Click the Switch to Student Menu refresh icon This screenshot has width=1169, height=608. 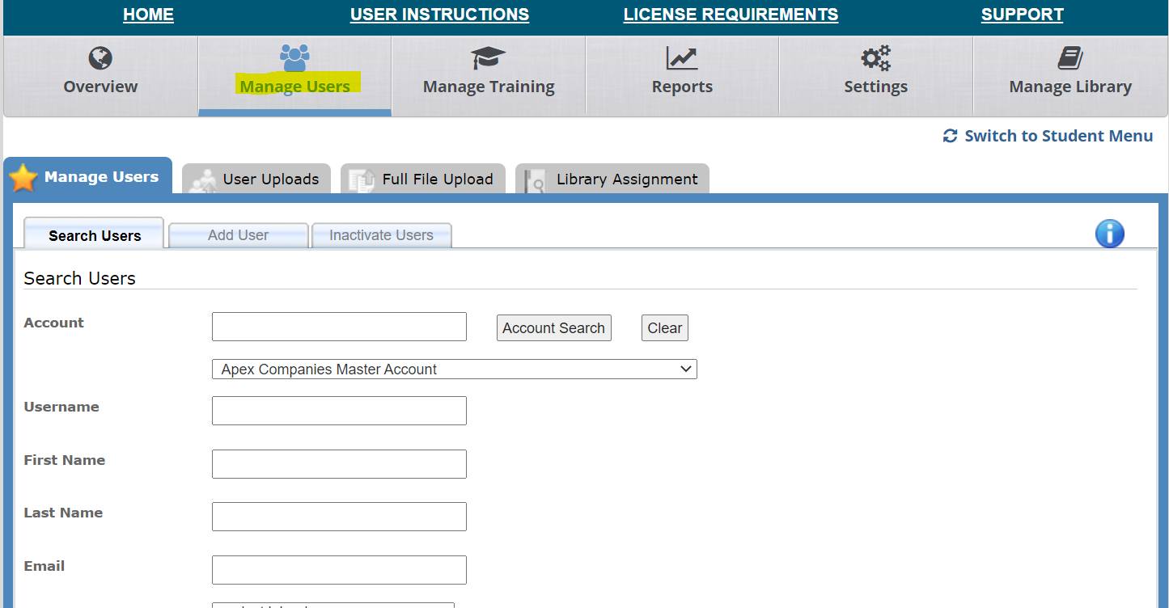pos(951,136)
